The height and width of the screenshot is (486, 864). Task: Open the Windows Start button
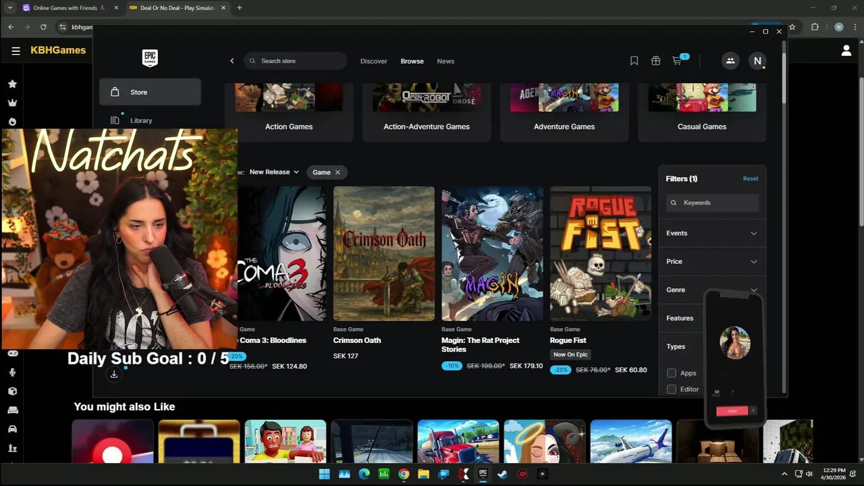coord(324,474)
